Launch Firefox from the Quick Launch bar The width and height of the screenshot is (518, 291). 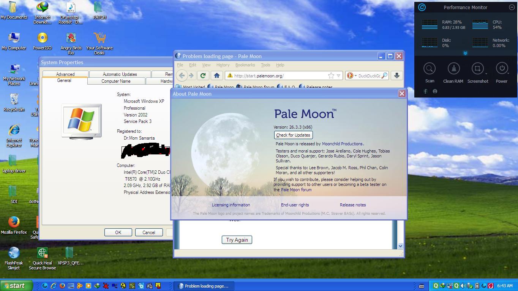(62, 286)
